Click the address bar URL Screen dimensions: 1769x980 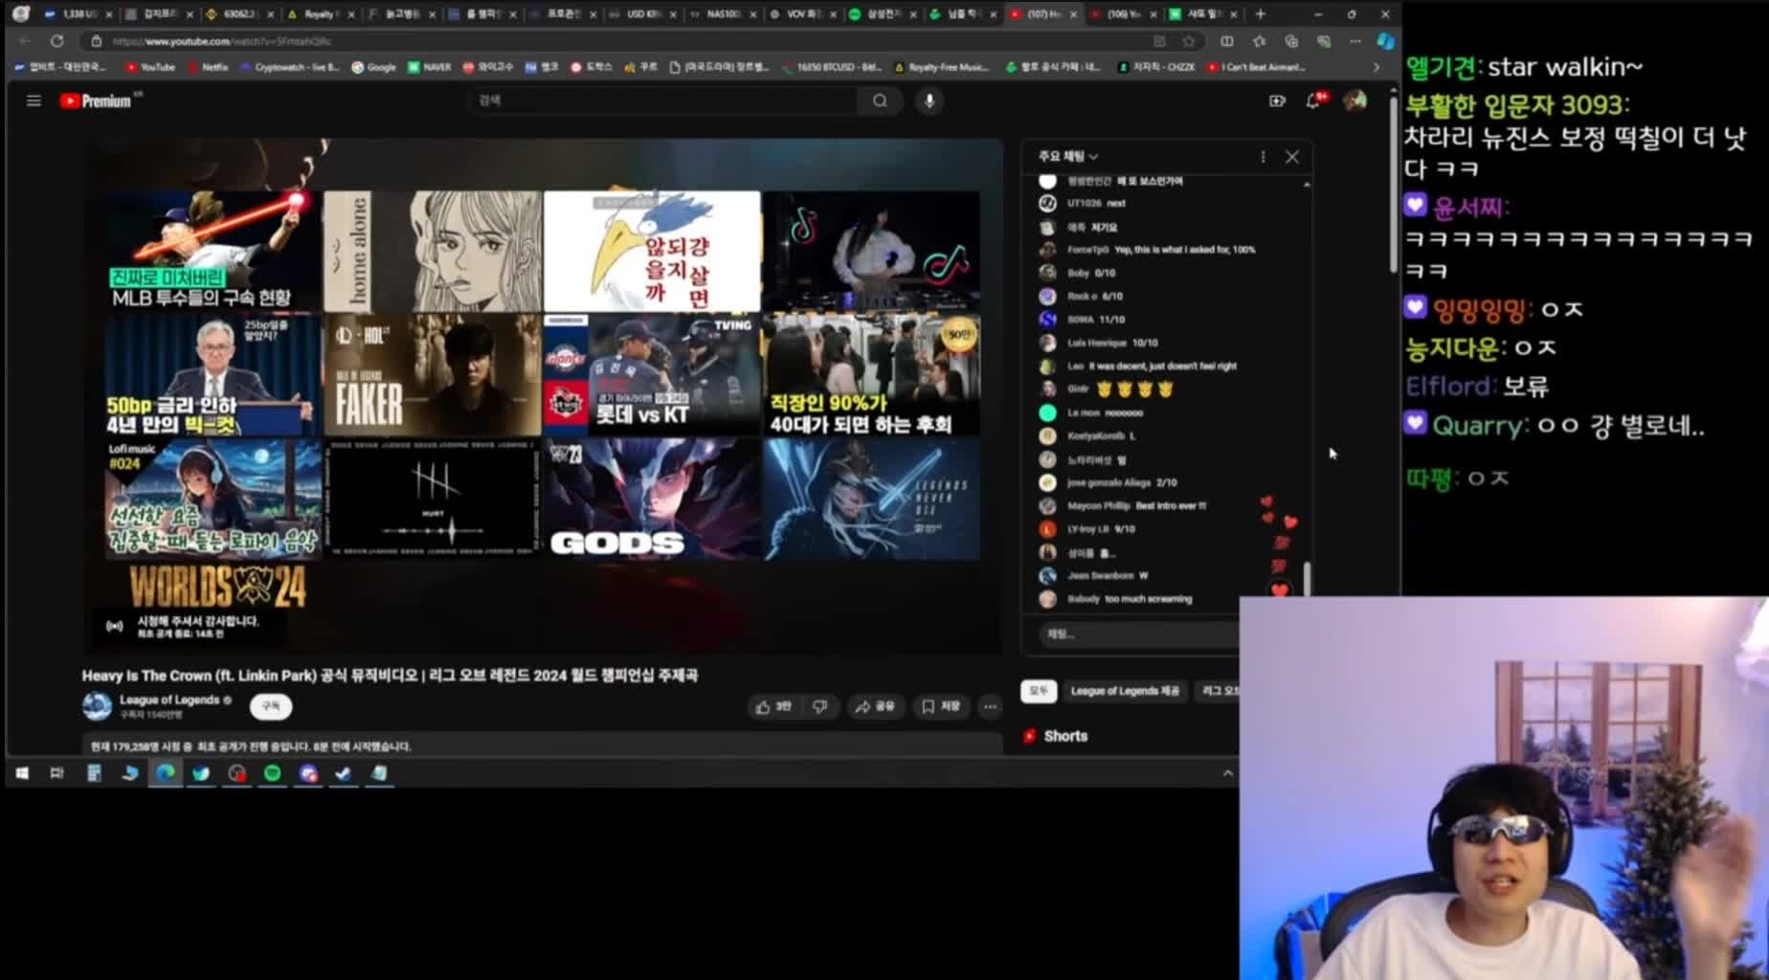pyautogui.click(x=222, y=41)
